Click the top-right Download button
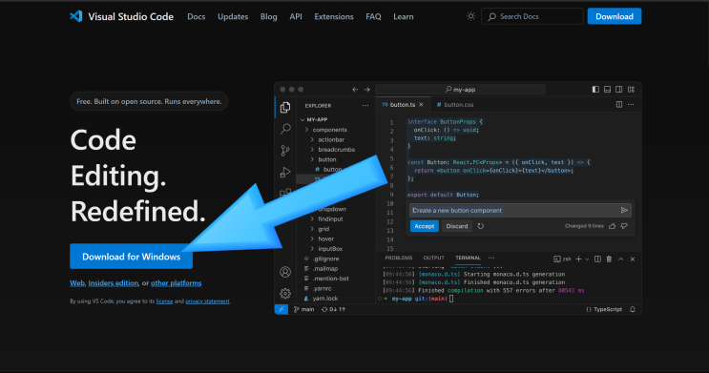The height and width of the screenshot is (373, 709). coord(614,16)
